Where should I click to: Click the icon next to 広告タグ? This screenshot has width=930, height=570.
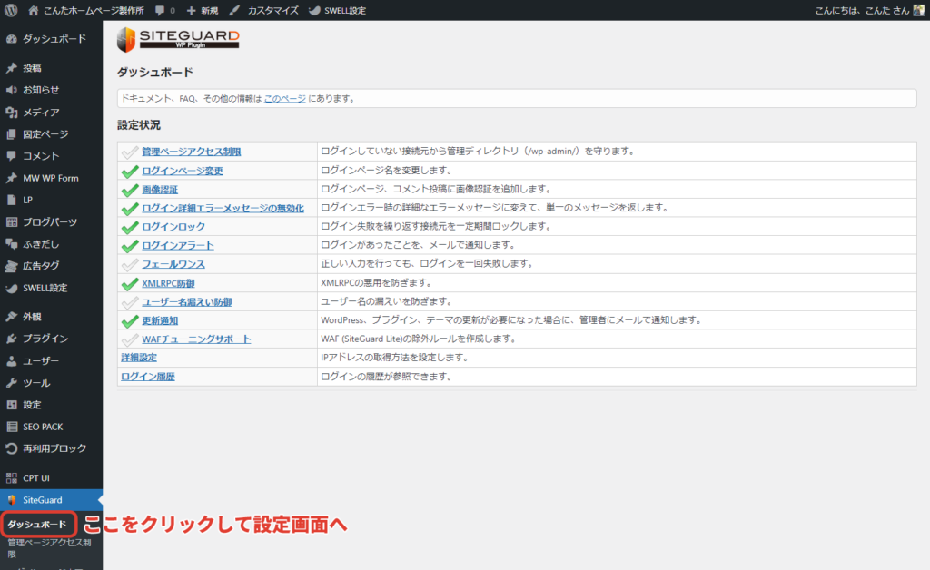[11, 266]
